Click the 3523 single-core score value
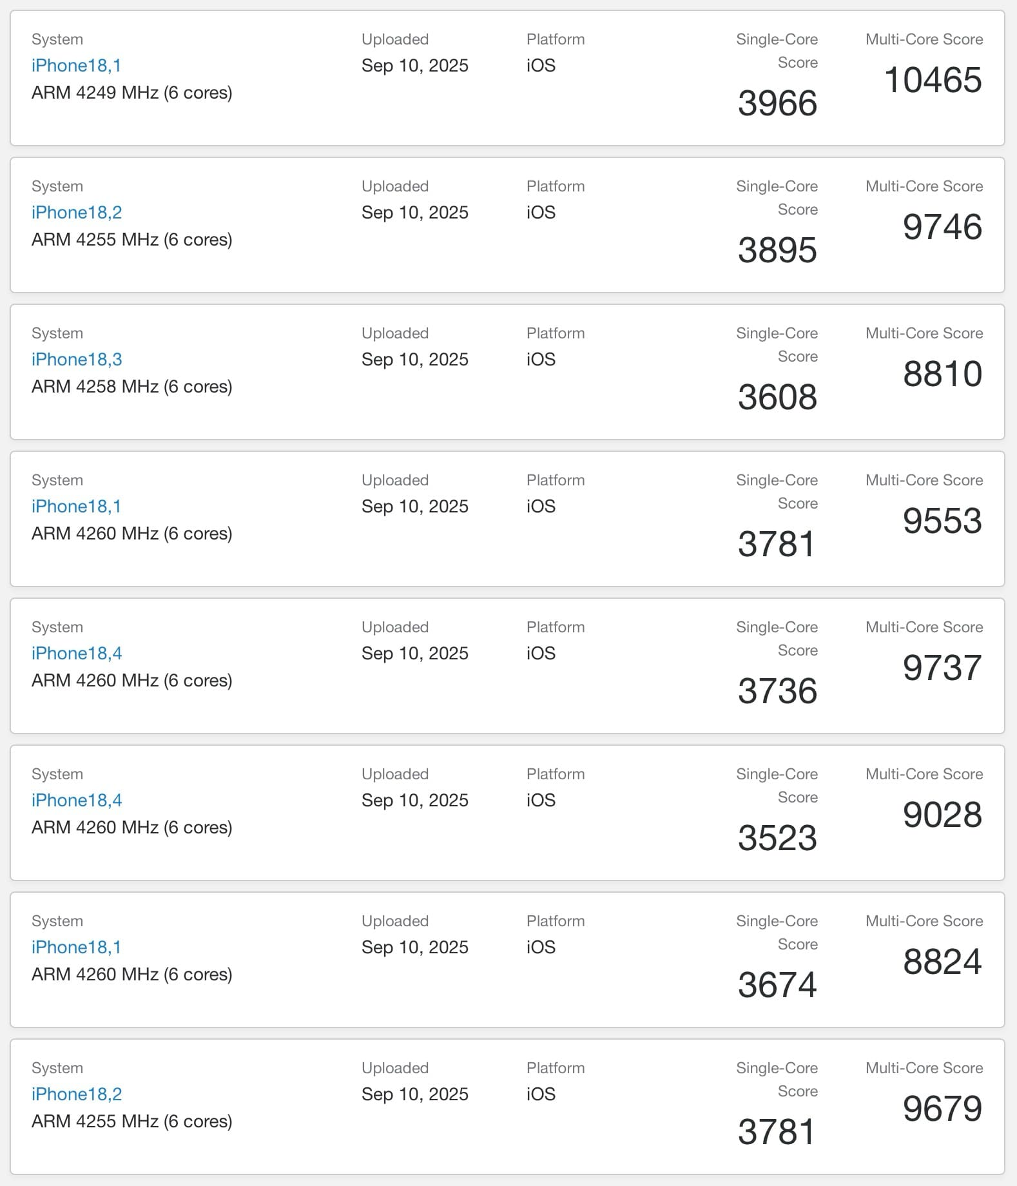The height and width of the screenshot is (1186, 1017). click(x=777, y=838)
